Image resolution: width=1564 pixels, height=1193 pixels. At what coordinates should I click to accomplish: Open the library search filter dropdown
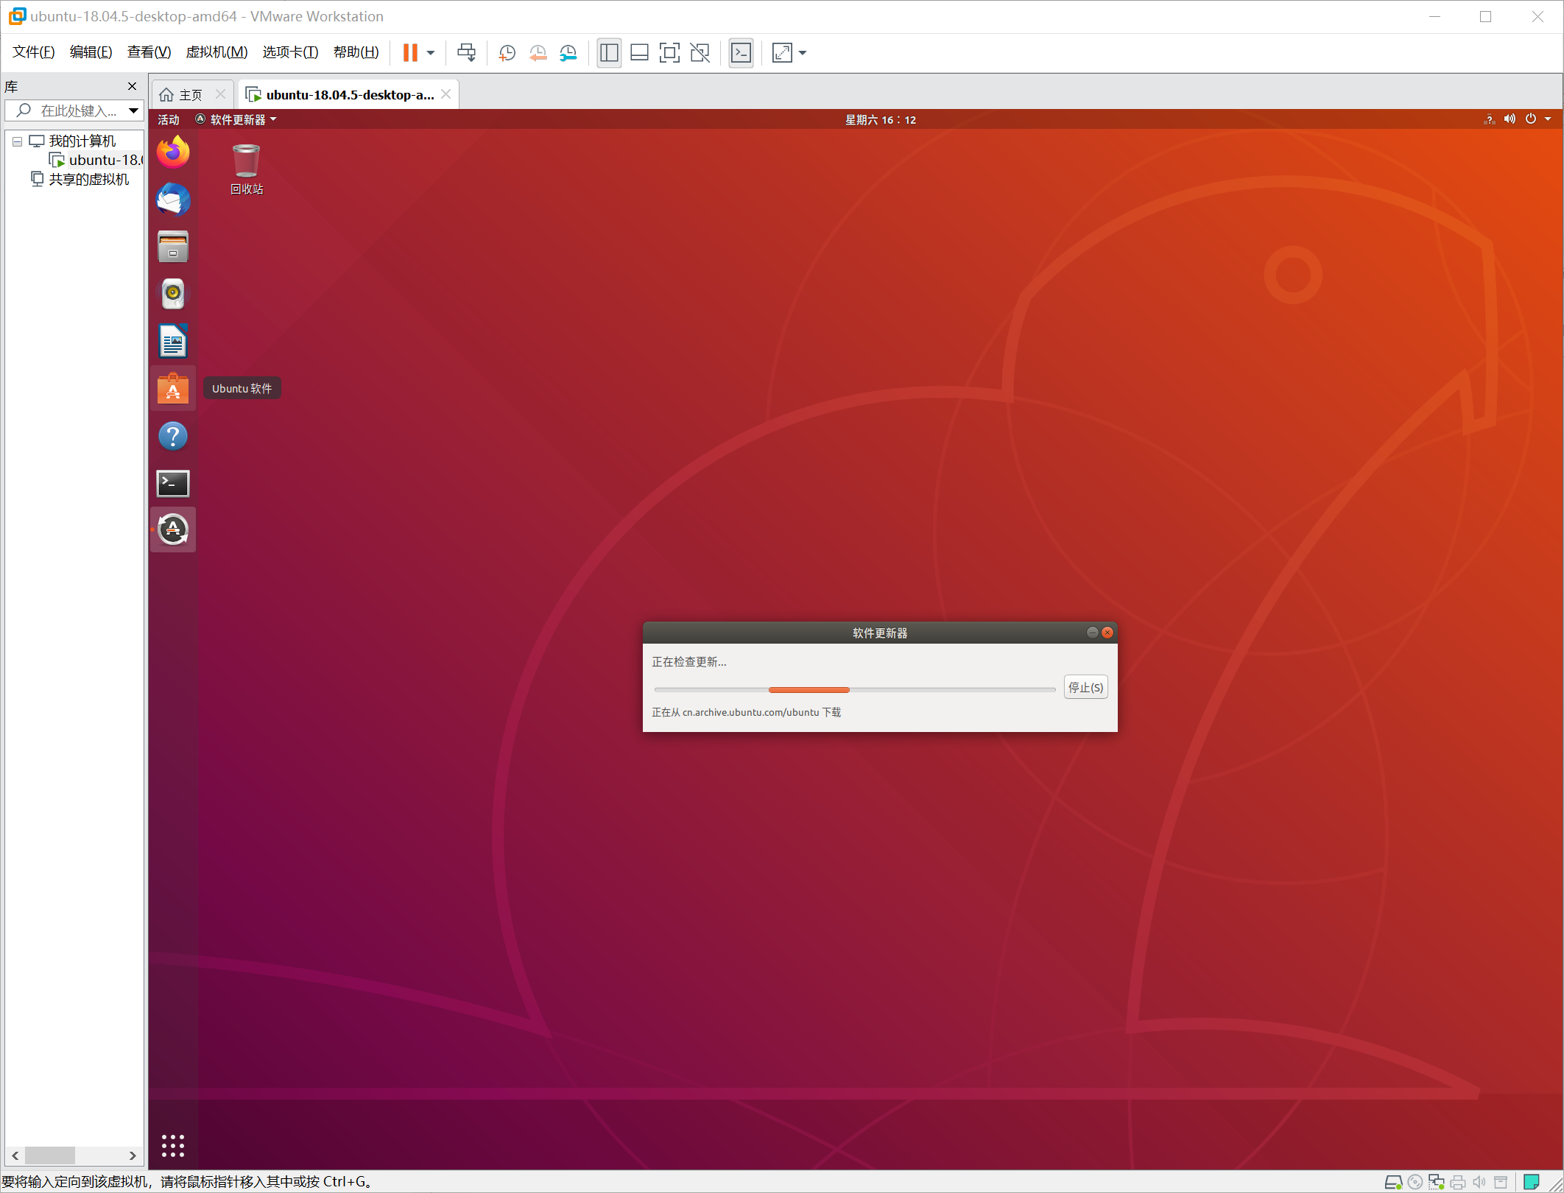click(133, 110)
